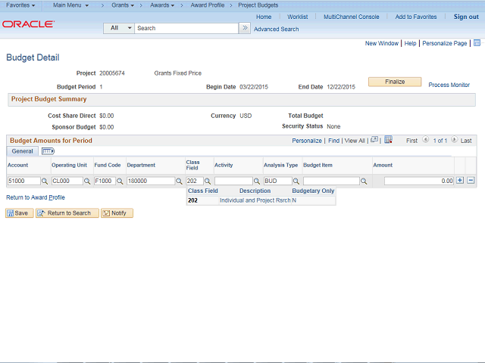485x363 pixels.
Task: Open Activity lookup magnifier icon
Action: coord(257,181)
